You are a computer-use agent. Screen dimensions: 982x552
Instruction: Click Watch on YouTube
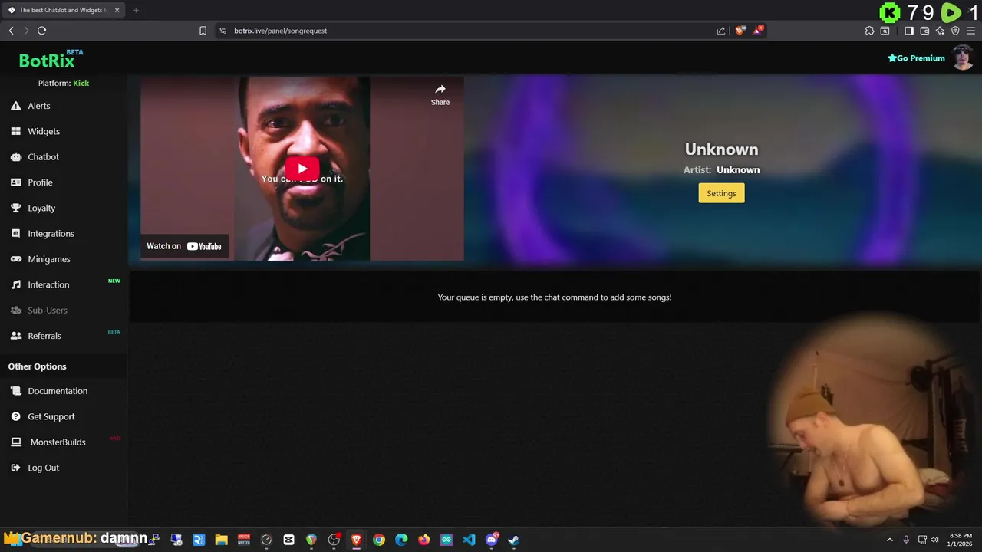(x=184, y=246)
